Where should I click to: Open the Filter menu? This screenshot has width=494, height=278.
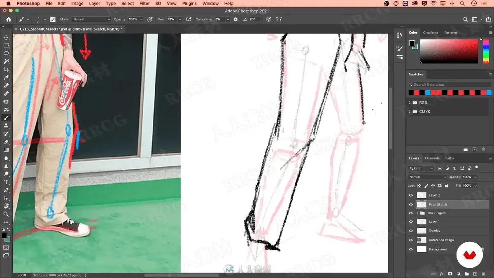[144, 3]
